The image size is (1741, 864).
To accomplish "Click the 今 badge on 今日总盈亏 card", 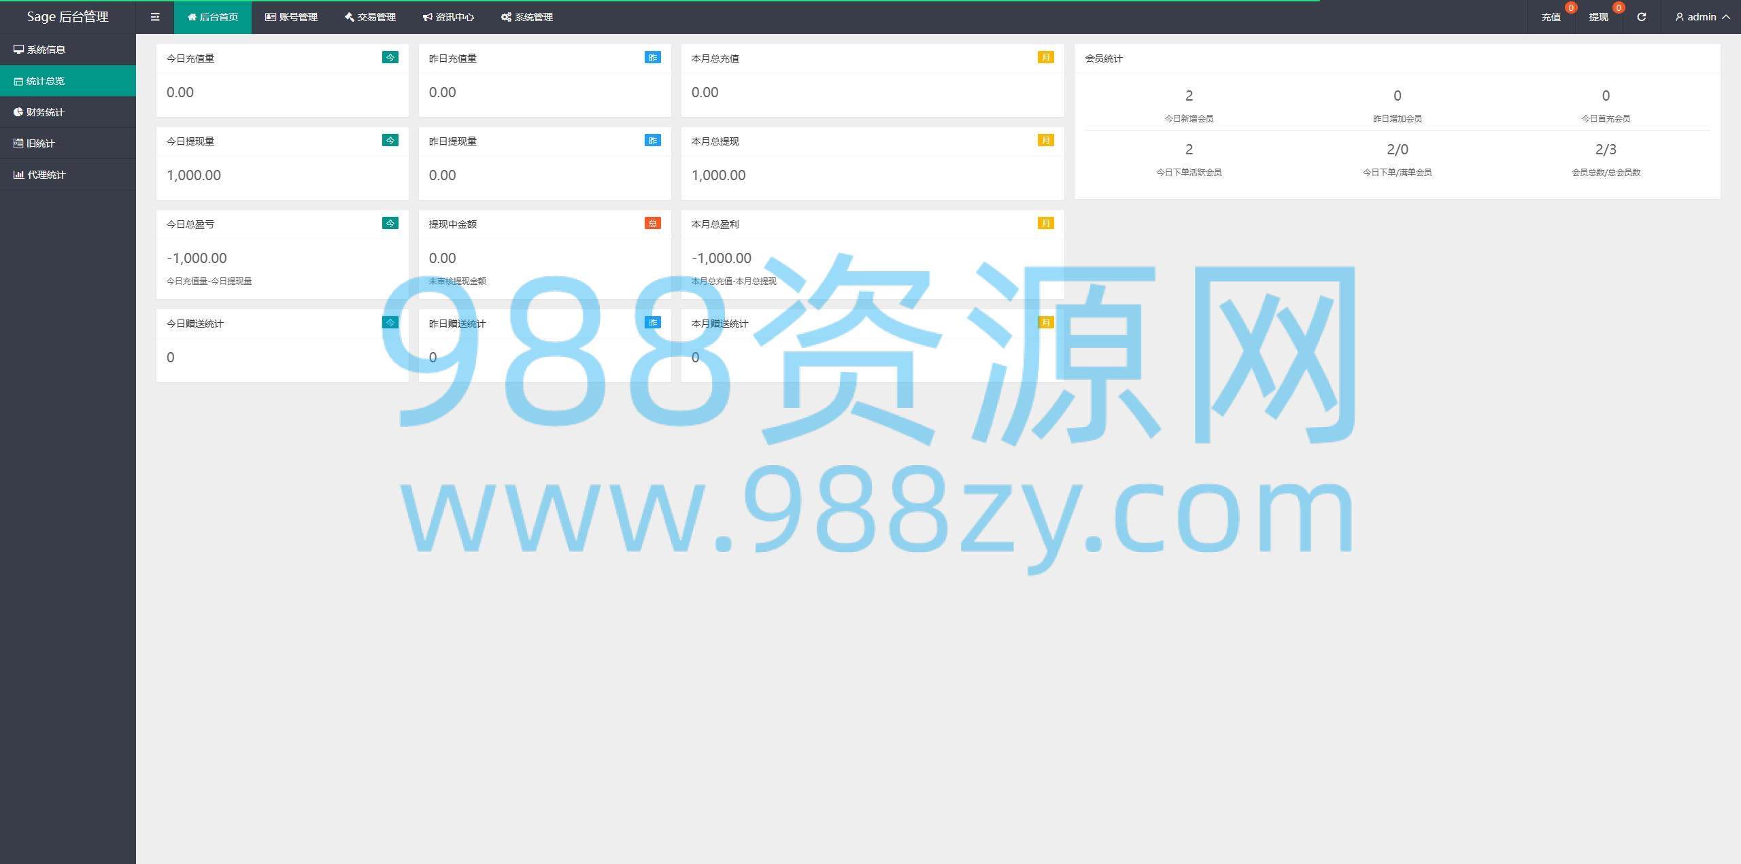I will click(x=390, y=224).
